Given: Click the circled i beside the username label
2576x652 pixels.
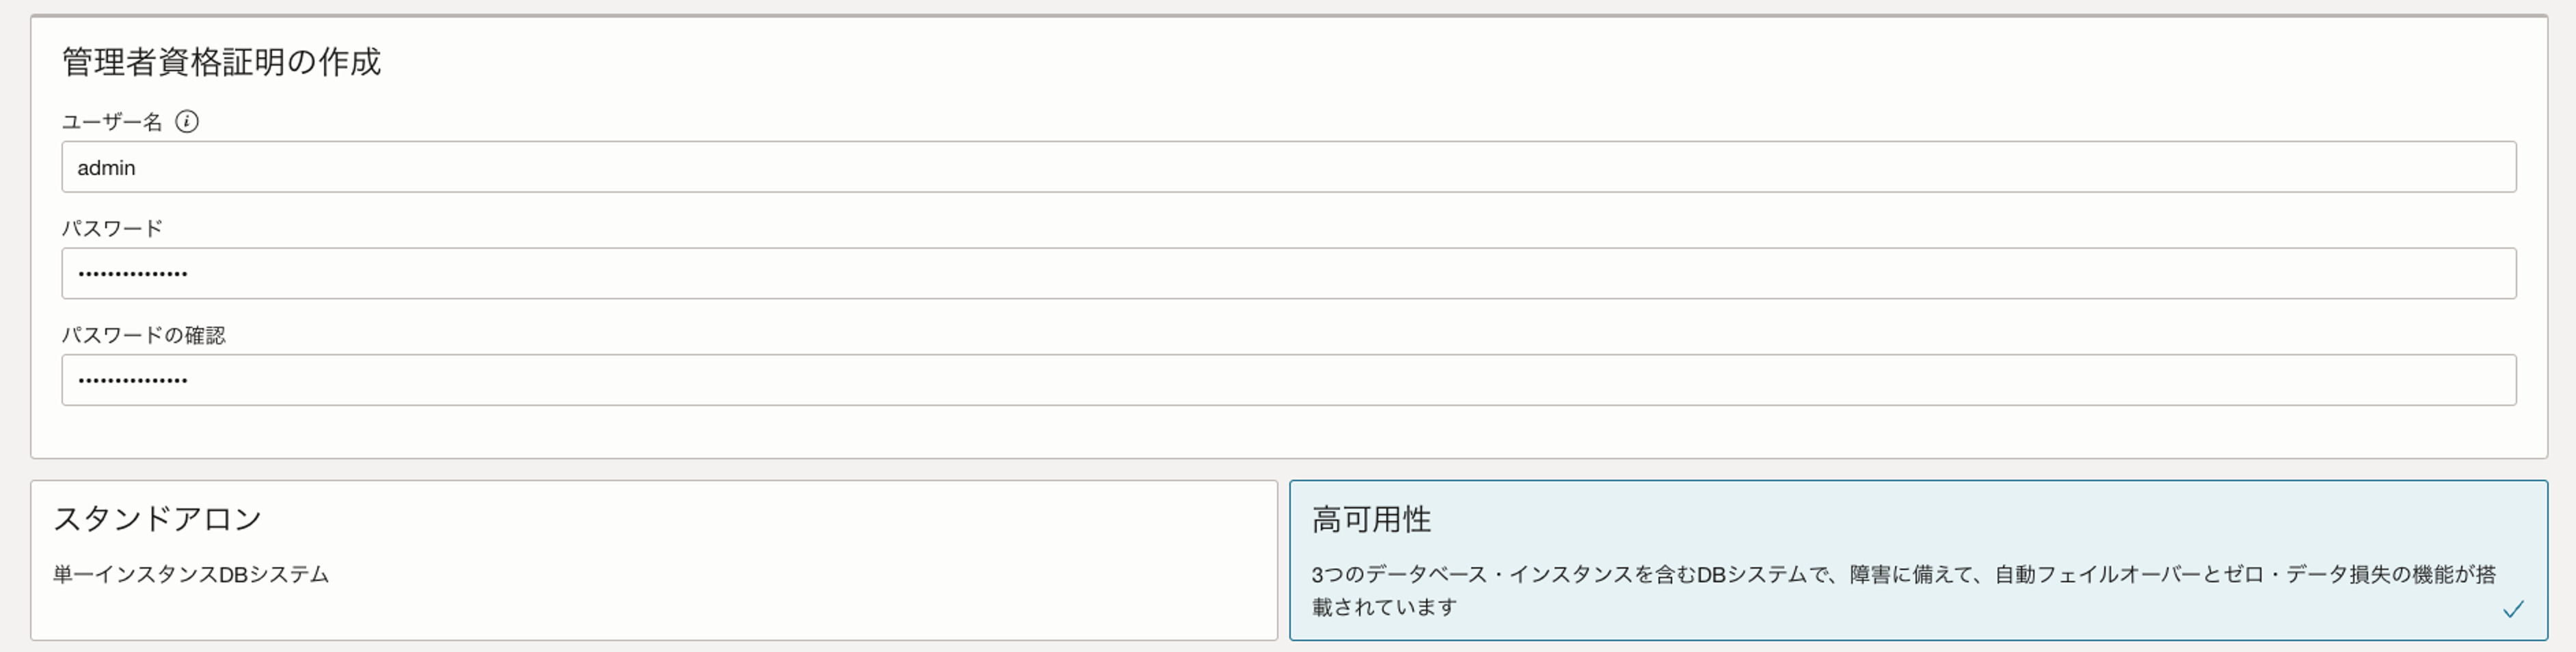Looking at the screenshot, I should coord(188,122).
